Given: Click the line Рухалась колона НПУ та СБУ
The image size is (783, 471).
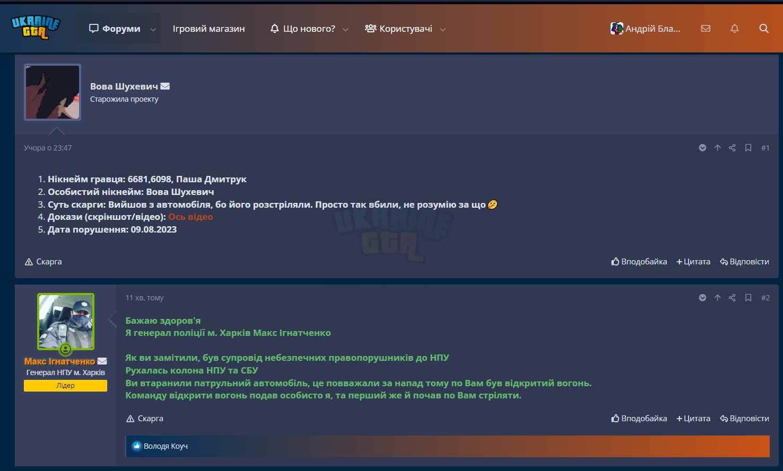Looking at the screenshot, I should point(192,370).
